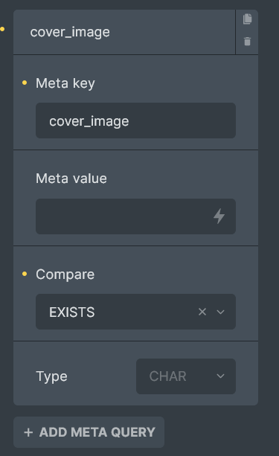Open the Compare select showing EXISTS

tap(135, 312)
